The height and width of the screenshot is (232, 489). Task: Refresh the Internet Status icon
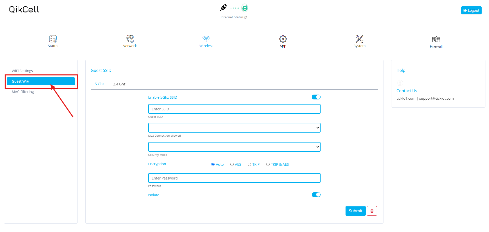coord(246,17)
